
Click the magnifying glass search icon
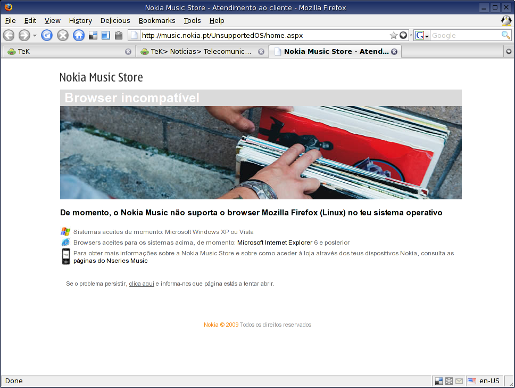tap(506, 35)
